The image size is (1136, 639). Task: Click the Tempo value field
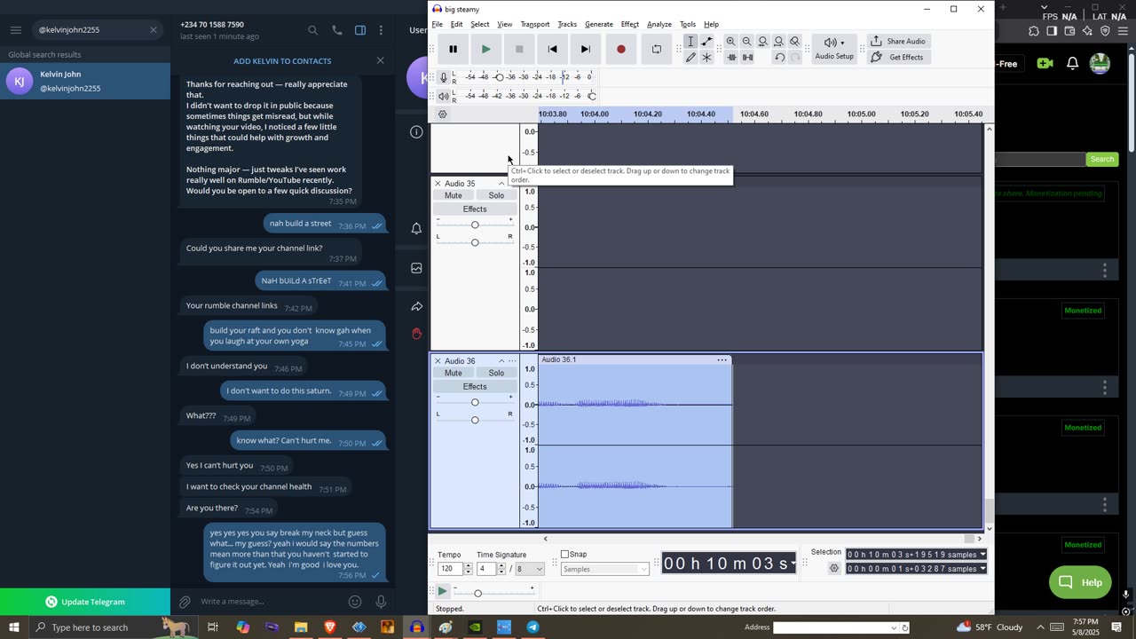(x=450, y=569)
